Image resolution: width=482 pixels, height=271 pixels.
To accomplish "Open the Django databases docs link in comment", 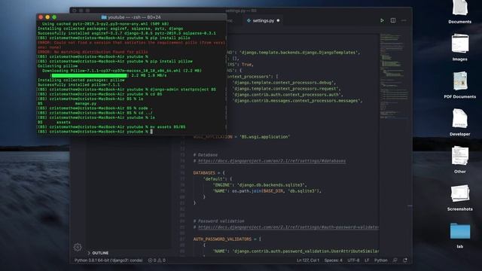I will [272, 160].
